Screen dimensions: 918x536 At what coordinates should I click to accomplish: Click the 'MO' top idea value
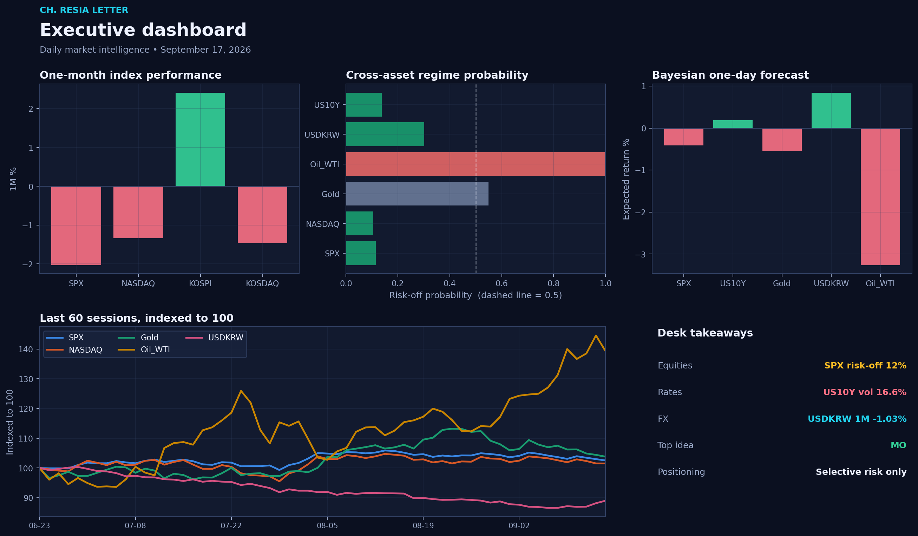(898, 445)
